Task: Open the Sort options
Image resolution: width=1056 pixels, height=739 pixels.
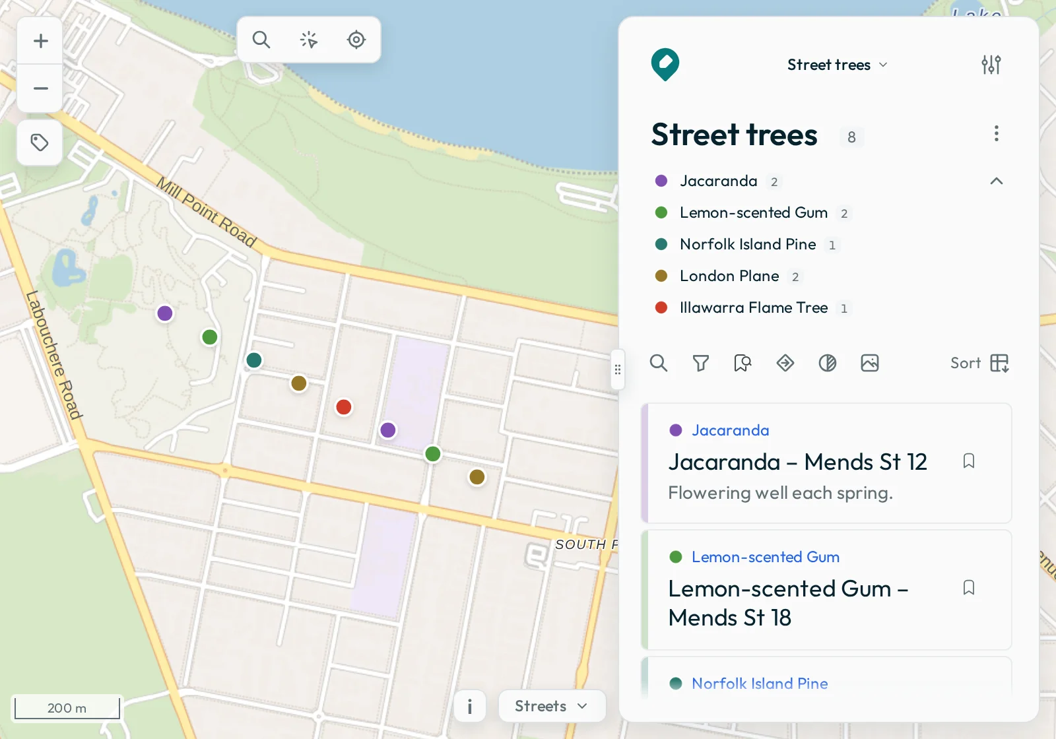Action: (980, 363)
